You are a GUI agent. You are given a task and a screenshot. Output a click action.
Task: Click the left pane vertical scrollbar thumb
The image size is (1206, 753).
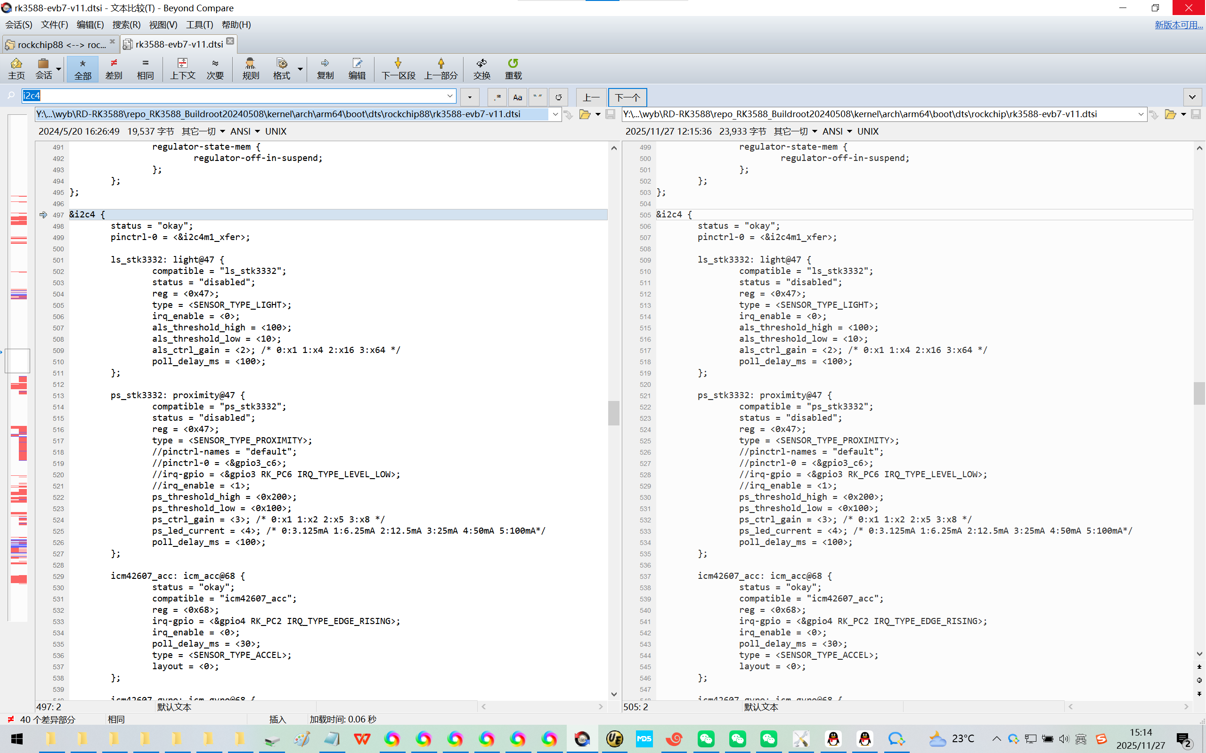pyautogui.click(x=613, y=412)
